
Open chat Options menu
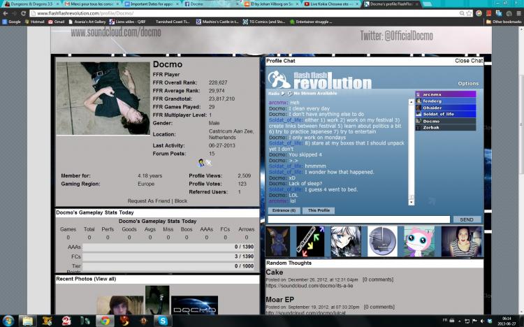coord(468,84)
